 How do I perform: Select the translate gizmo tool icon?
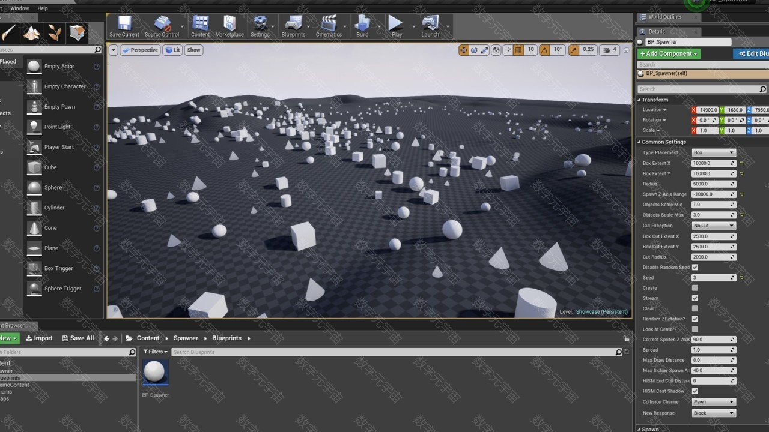pos(463,50)
